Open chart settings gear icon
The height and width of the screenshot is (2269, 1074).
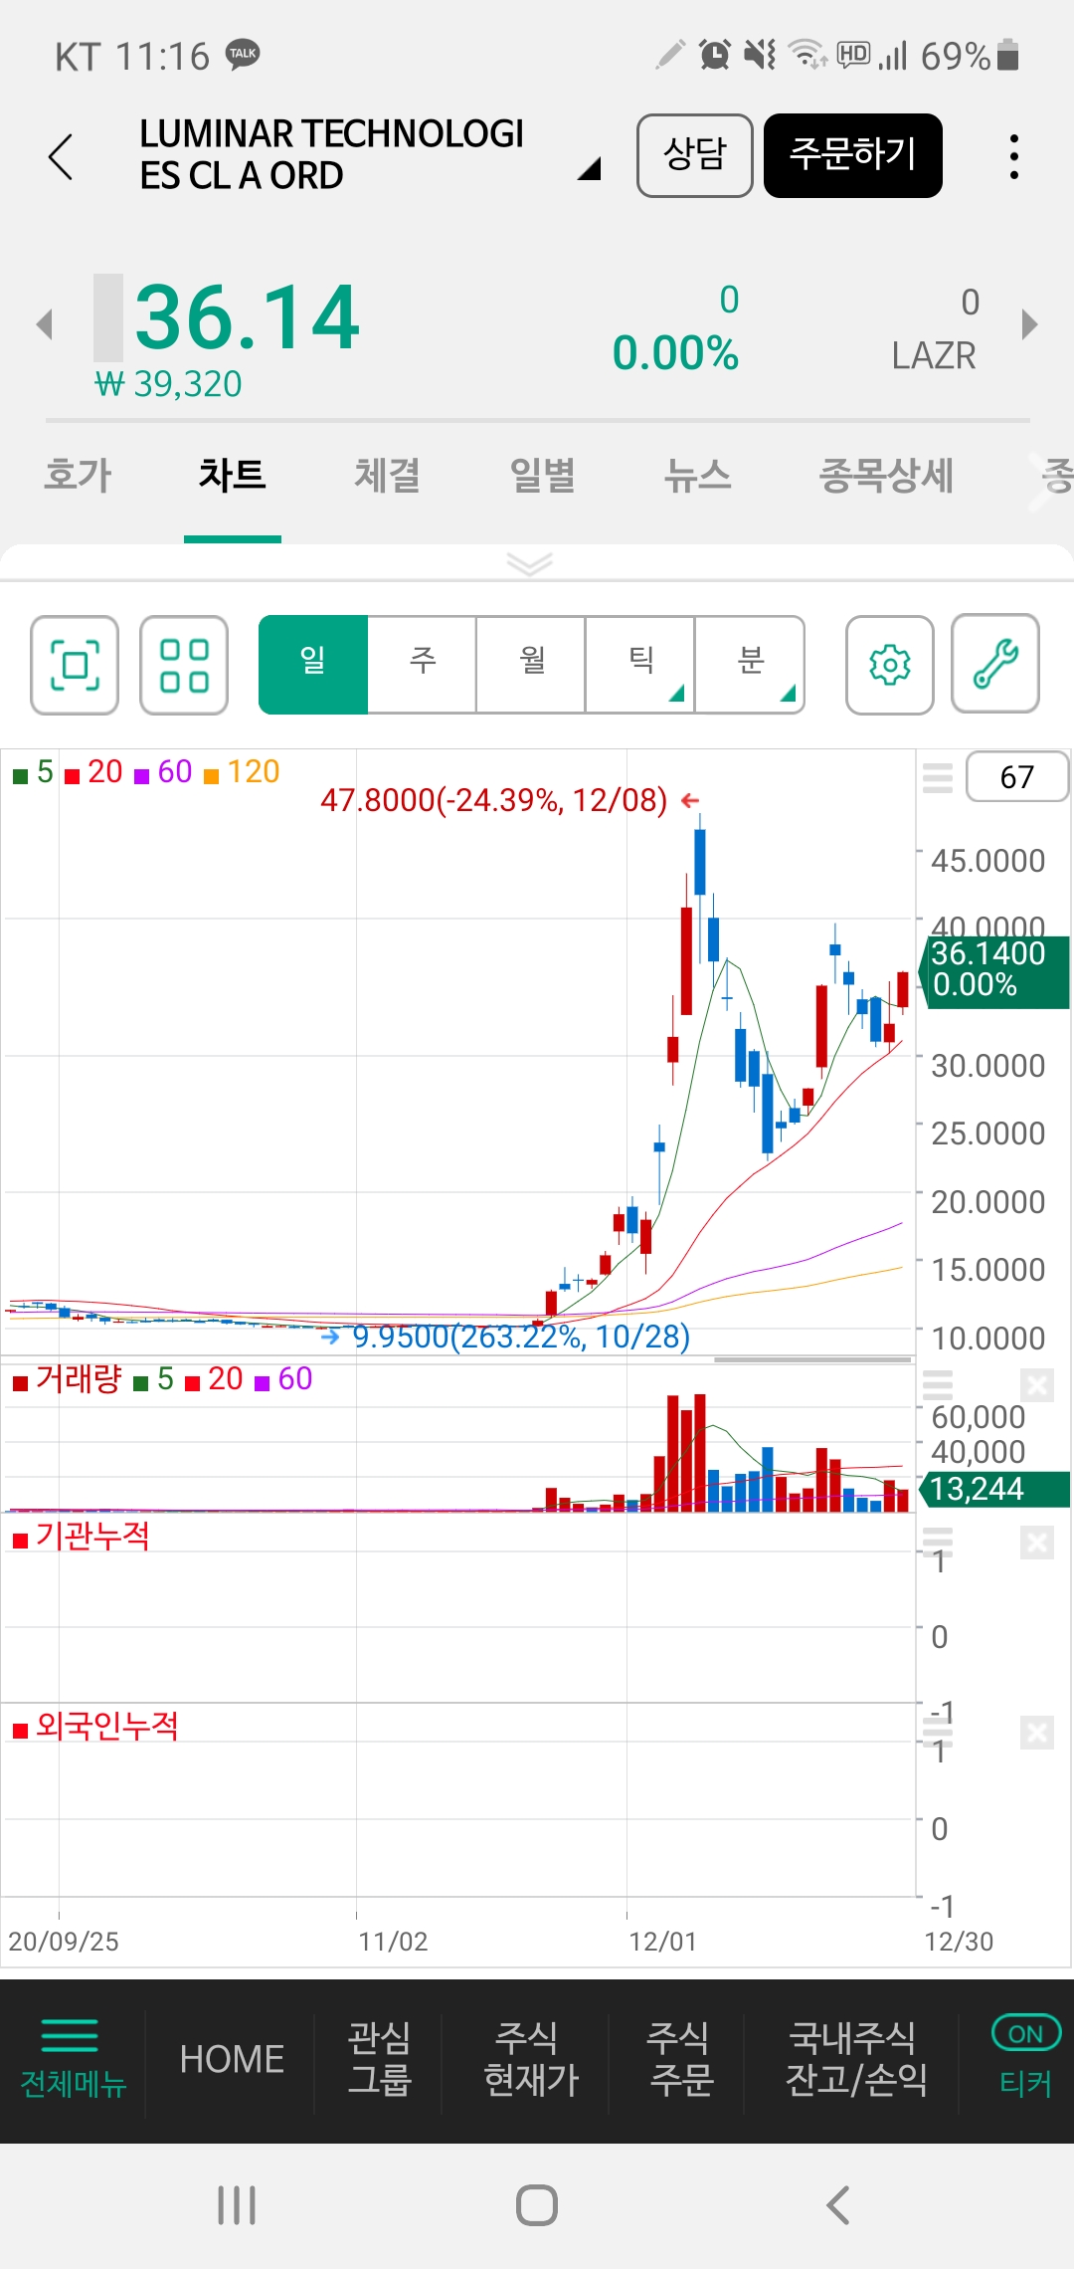pyautogui.click(x=890, y=665)
